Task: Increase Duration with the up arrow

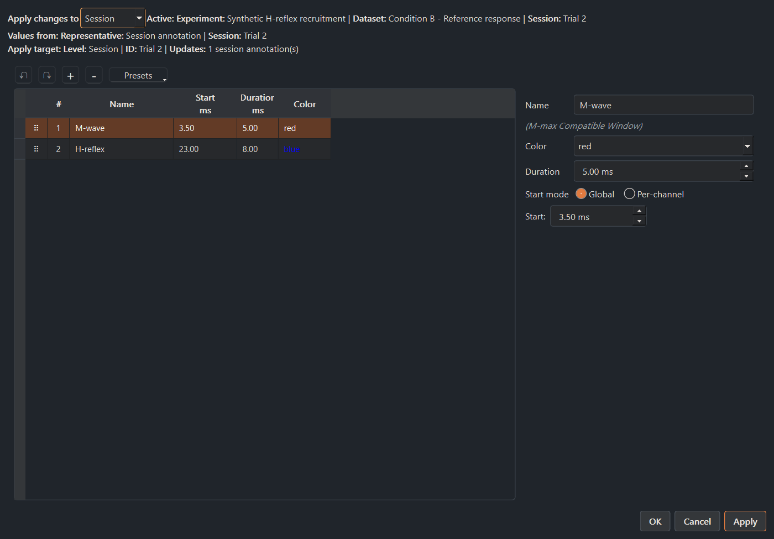Action: pyautogui.click(x=746, y=166)
